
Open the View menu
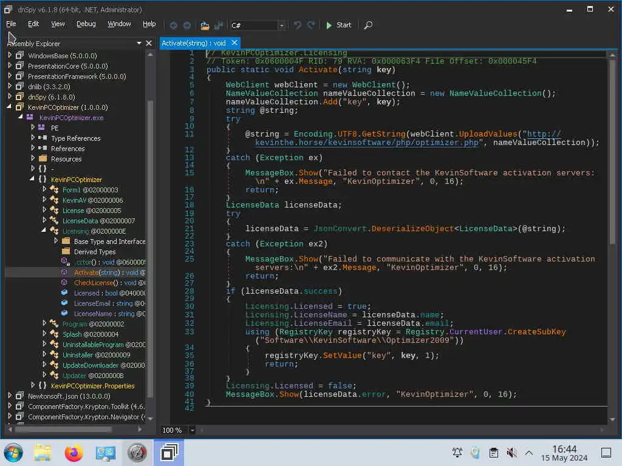coord(58,24)
